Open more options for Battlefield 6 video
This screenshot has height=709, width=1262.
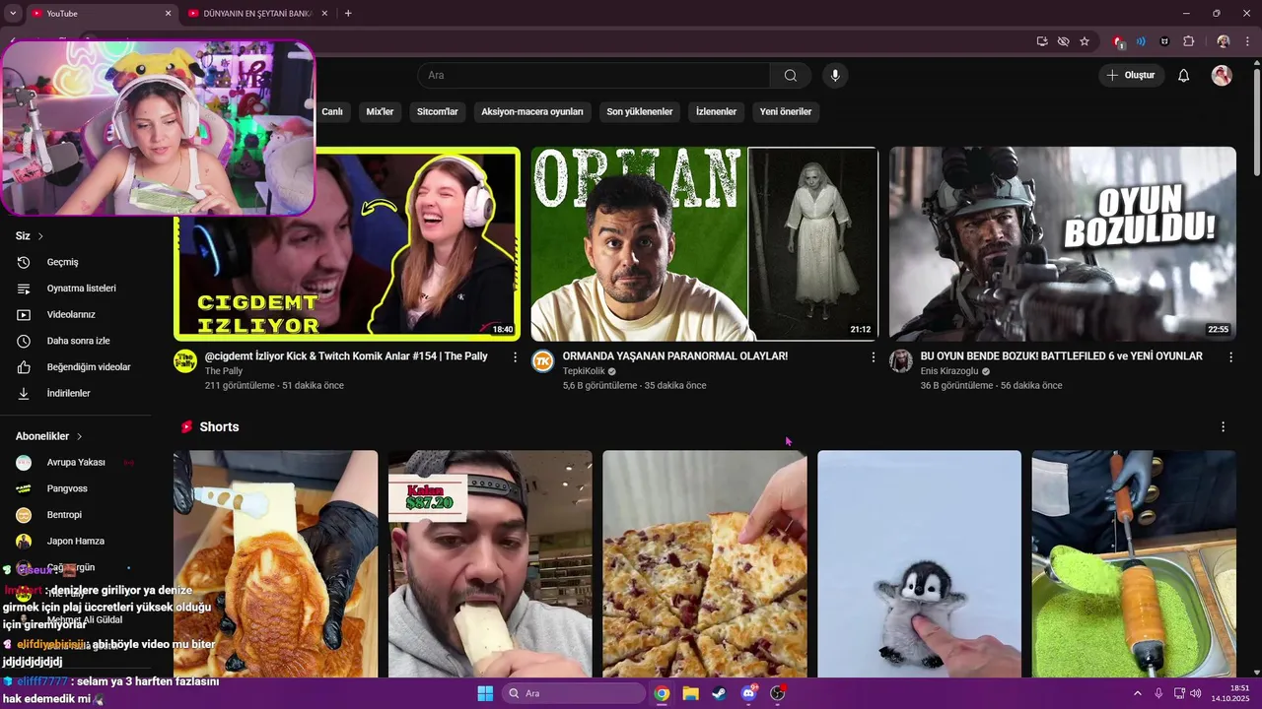coord(1230,357)
